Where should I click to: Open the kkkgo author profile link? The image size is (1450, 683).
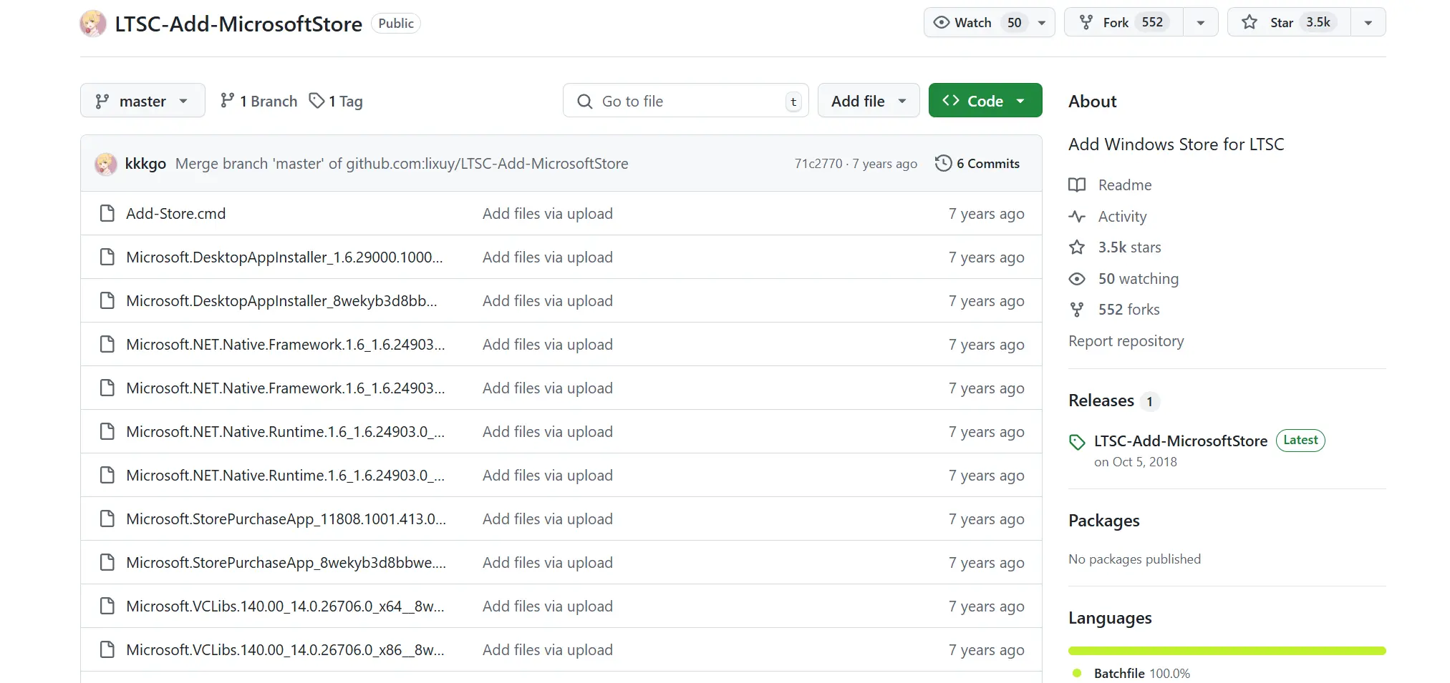pos(145,164)
